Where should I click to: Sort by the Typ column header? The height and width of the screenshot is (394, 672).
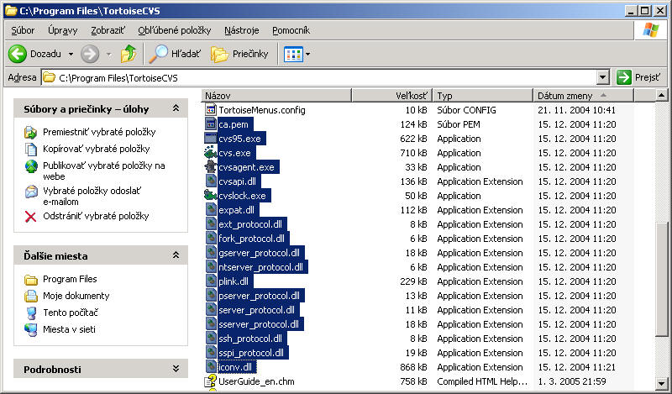483,96
